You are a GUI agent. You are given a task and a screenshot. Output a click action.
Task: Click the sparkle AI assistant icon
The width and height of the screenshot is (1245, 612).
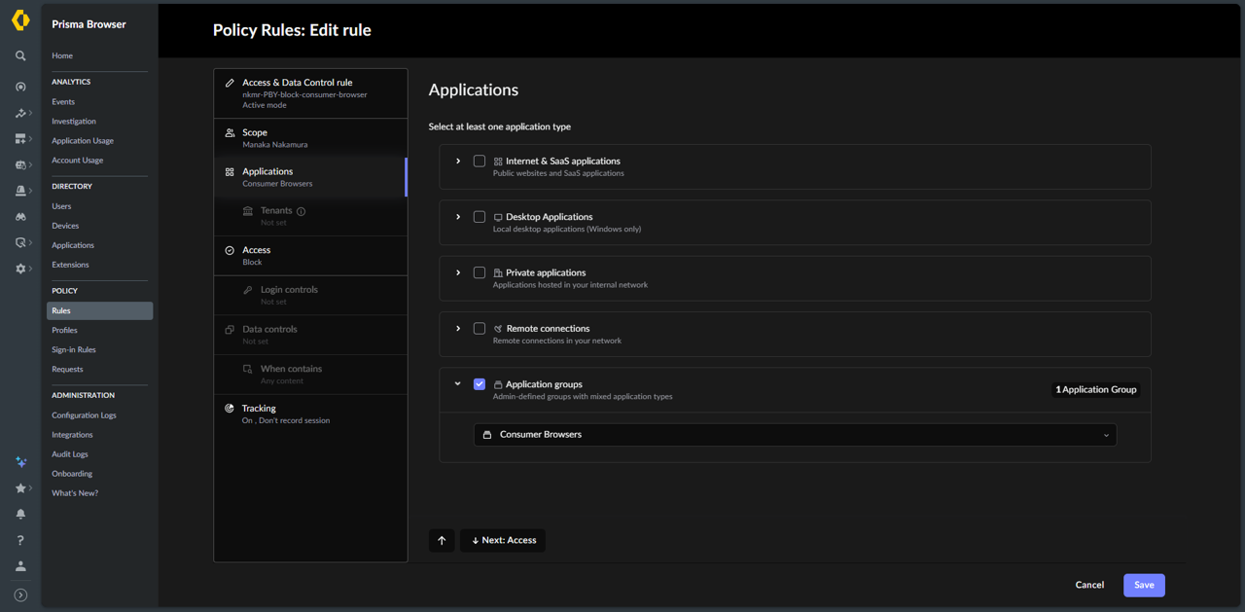(x=20, y=462)
